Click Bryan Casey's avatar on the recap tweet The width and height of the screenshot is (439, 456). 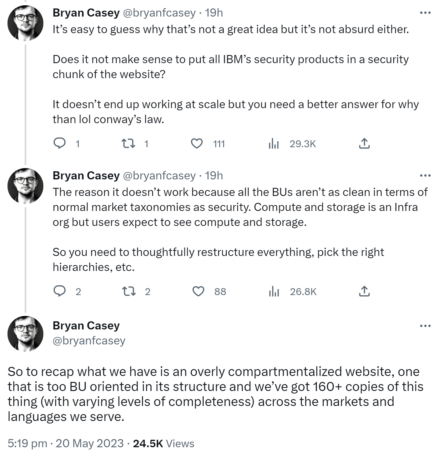25,333
